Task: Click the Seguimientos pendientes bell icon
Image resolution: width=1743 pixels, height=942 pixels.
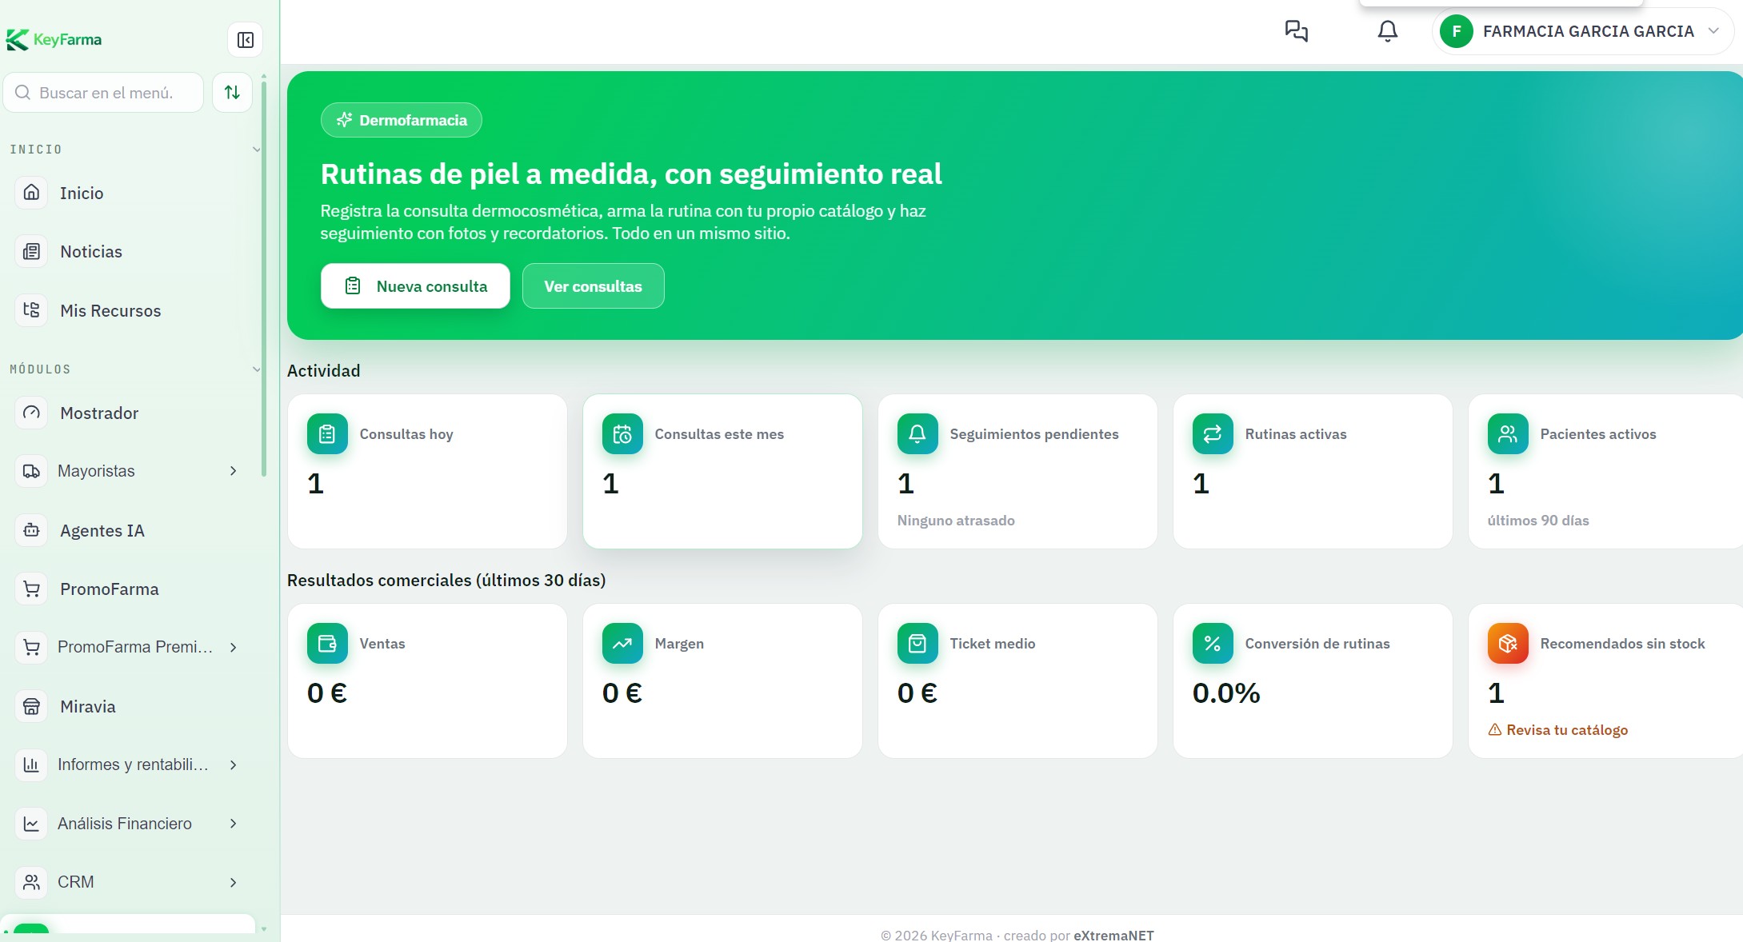Action: (917, 433)
